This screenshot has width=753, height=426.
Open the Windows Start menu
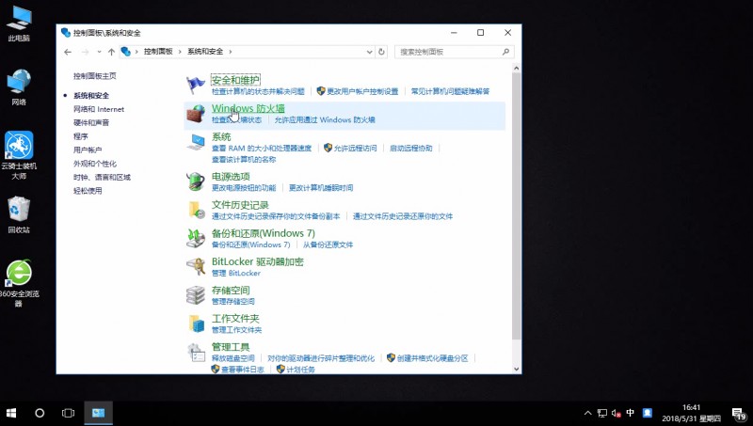click(x=11, y=413)
